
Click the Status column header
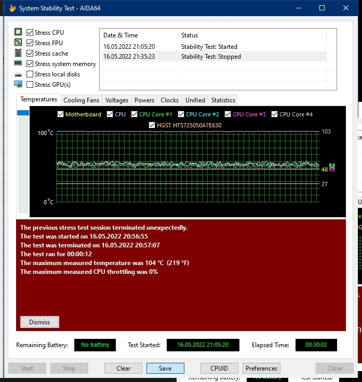pos(252,35)
